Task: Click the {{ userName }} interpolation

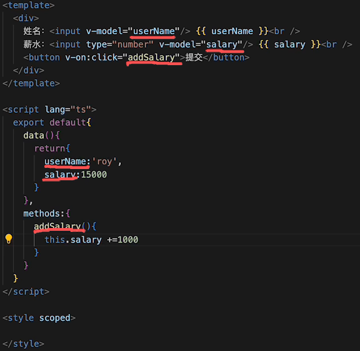Action: [x=232, y=31]
